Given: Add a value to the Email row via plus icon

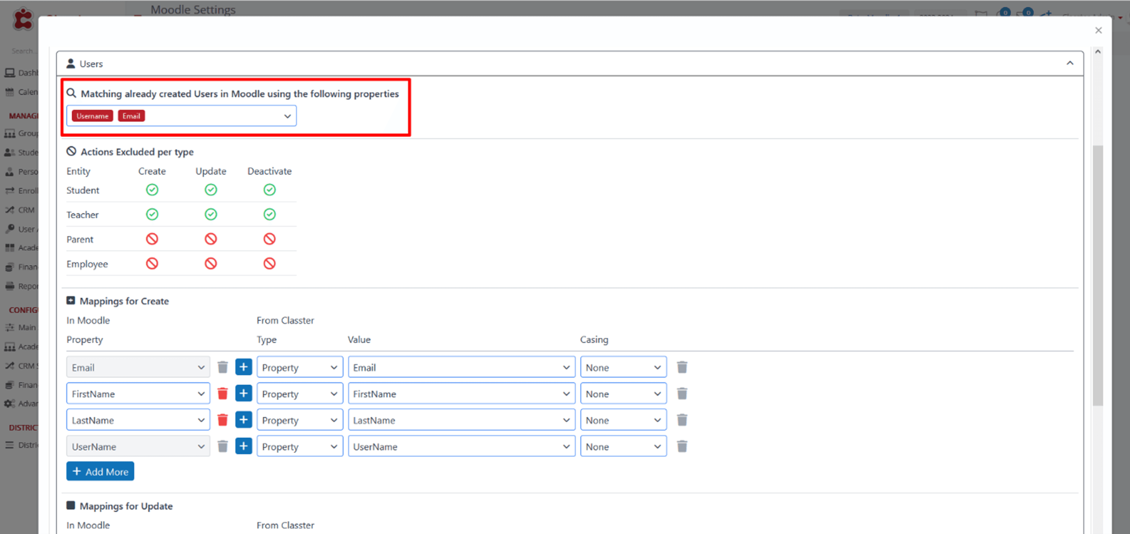Looking at the screenshot, I should [x=243, y=367].
